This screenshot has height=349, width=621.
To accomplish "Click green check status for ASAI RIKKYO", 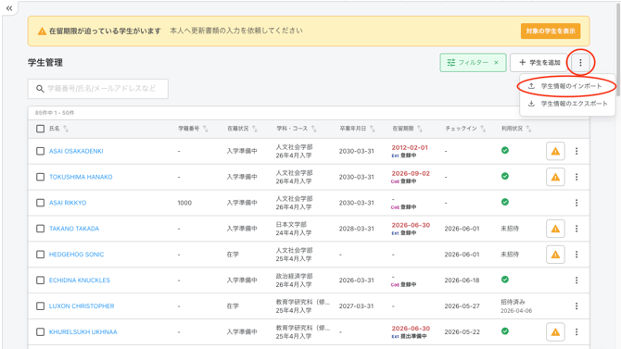I will (505, 202).
